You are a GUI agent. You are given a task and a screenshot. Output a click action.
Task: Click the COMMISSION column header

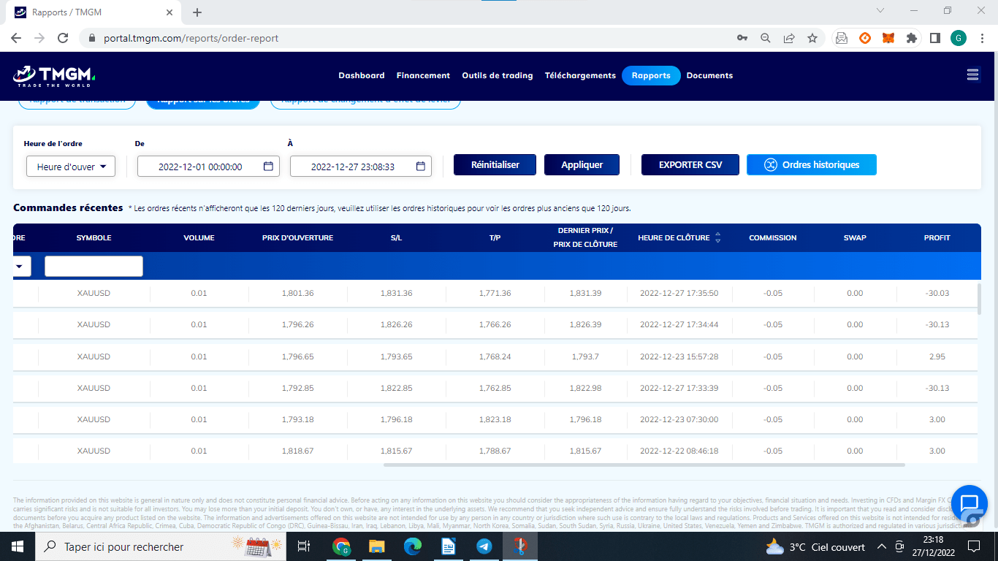(772, 238)
